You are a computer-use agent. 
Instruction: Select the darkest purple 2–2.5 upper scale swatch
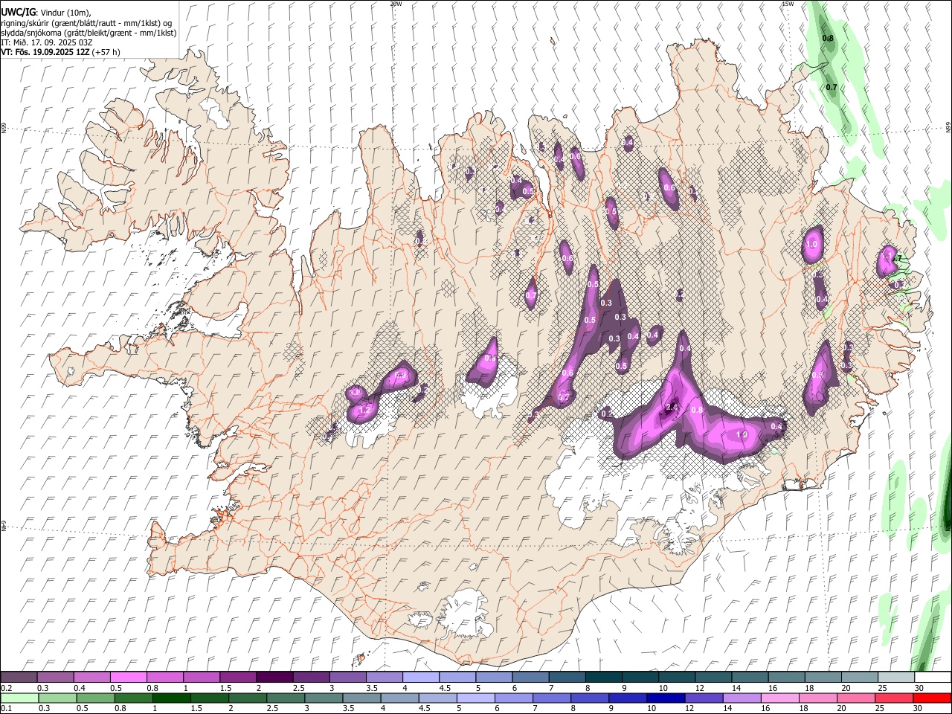274,677
